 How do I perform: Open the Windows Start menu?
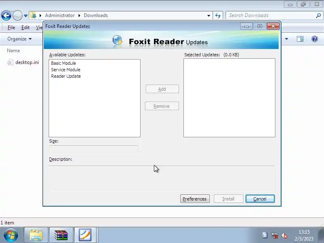click(x=11, y=235)
